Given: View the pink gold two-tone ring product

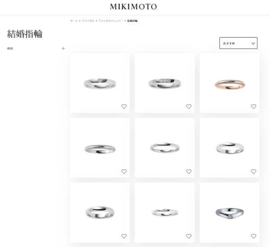Looking at the screenshot, I should pos(229,84).
